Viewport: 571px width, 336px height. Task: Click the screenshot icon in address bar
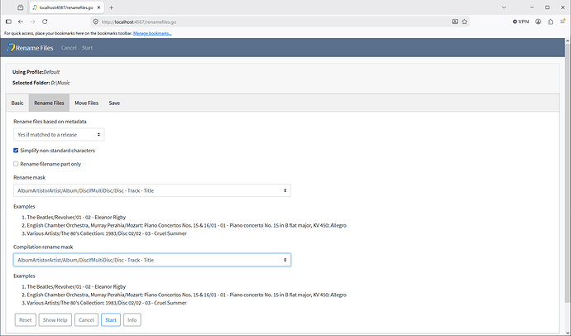coord(455,22)
